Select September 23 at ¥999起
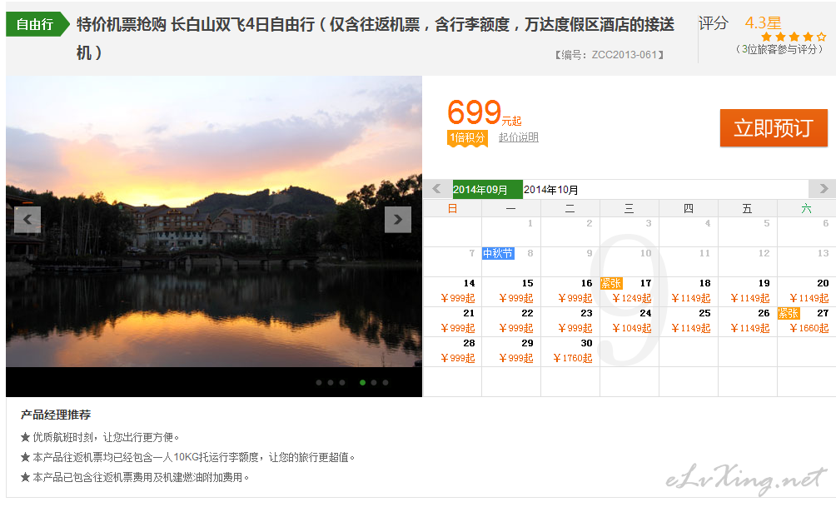This screenshot has height=507, width=836. pyautogui.click(x=570, y=321)
